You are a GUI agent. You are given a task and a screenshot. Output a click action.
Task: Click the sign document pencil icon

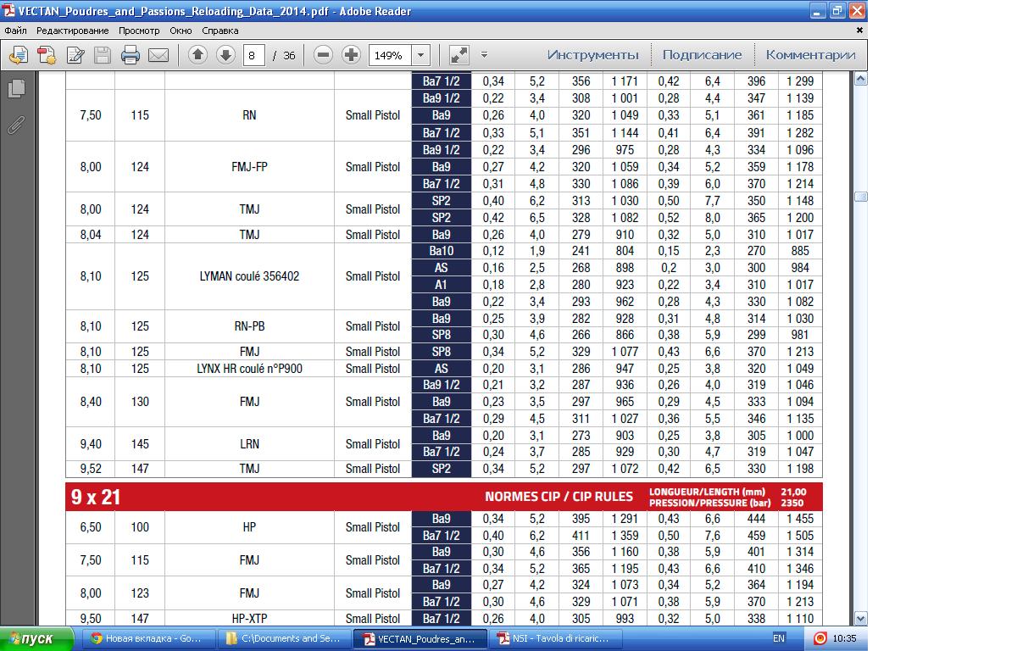pyautogui.click(x=75, y=55)
